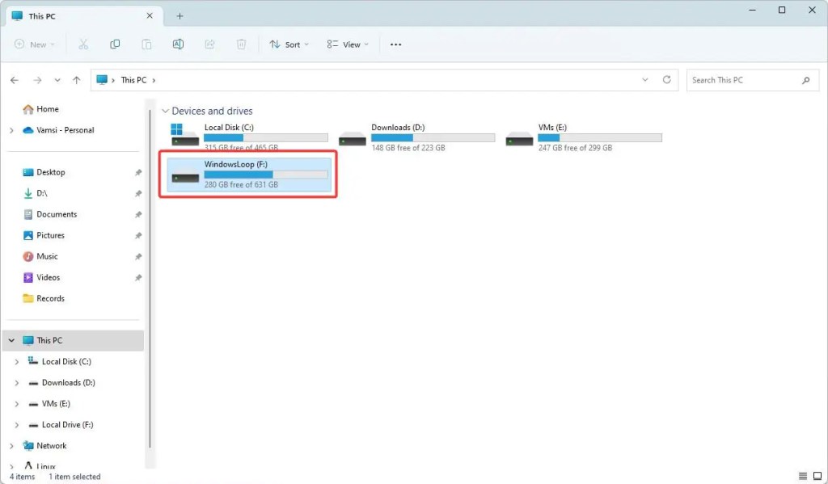Click the '4 items' count in the status bar
828x484 pixels.
(22, 477)
